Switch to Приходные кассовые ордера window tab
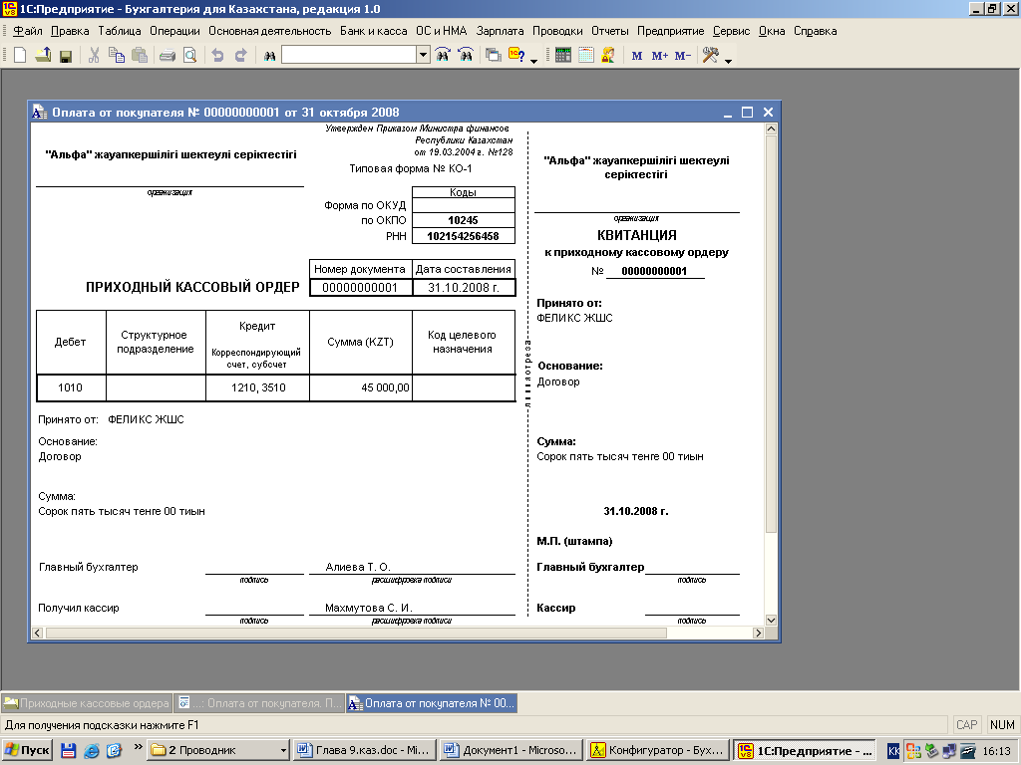 click(87, 703)
